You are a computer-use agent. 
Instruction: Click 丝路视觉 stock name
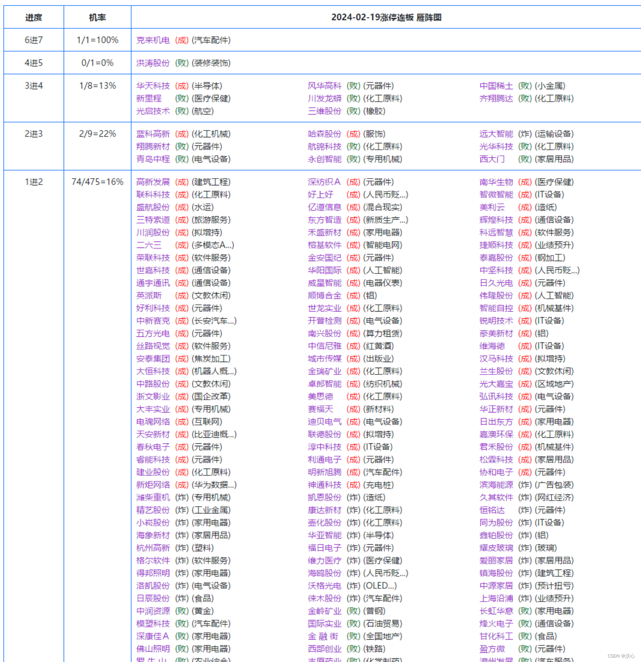153,346
